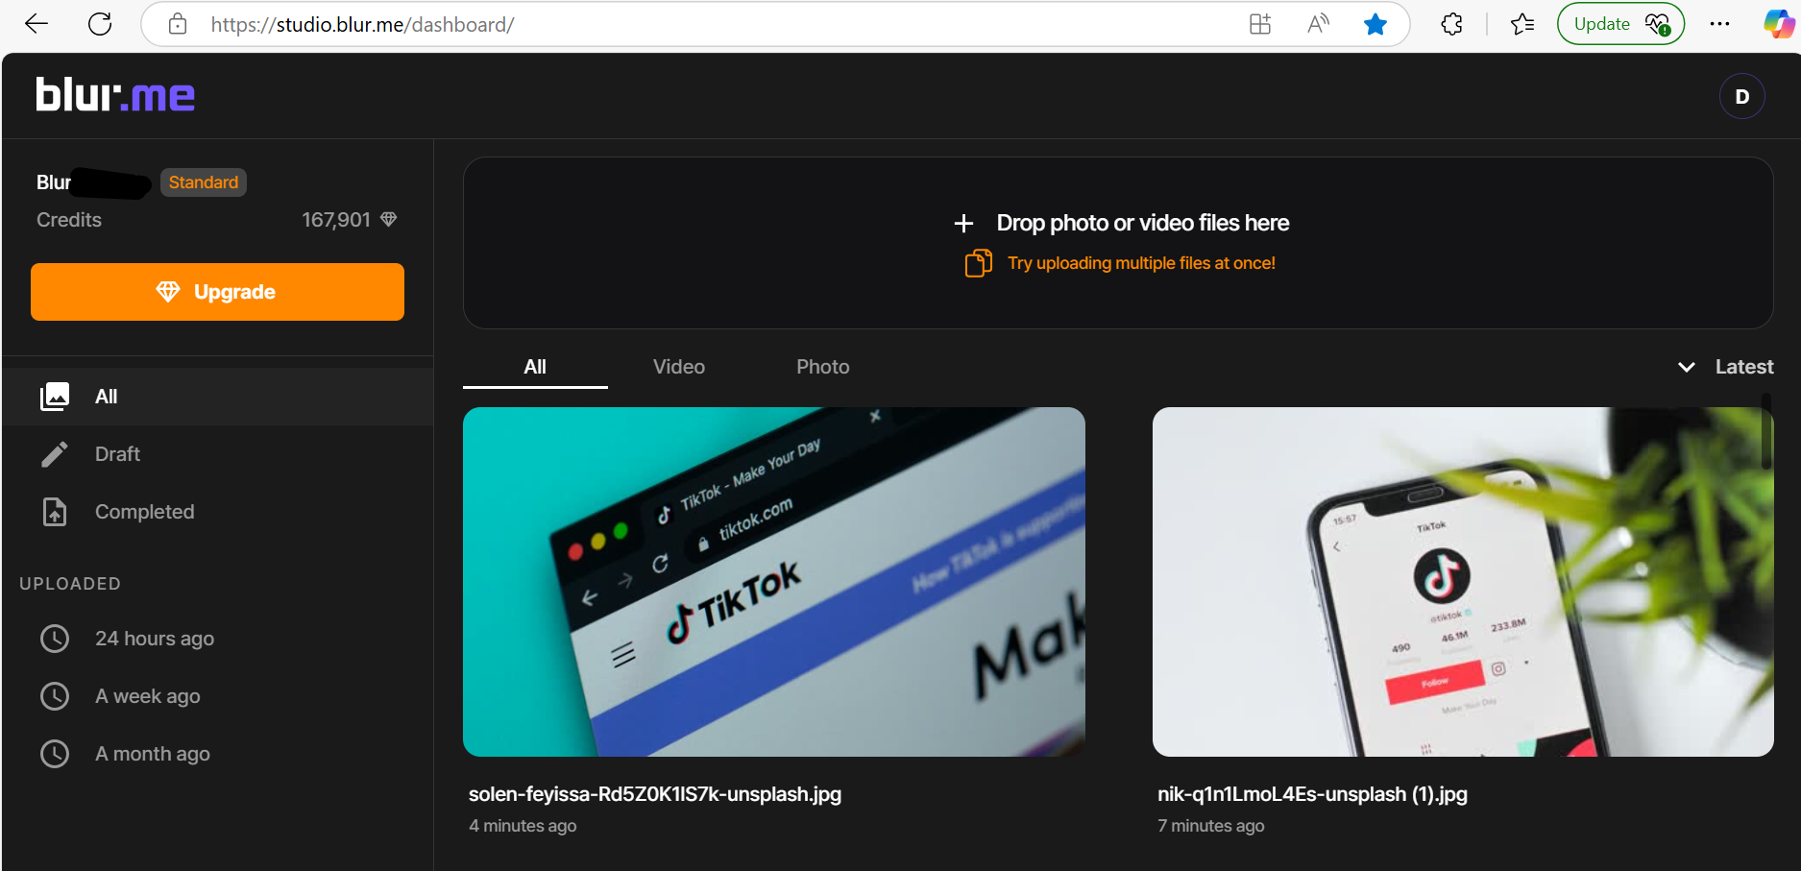1801x871 pixels.
Task: Switch to the All tab
Action: point(535,367)
